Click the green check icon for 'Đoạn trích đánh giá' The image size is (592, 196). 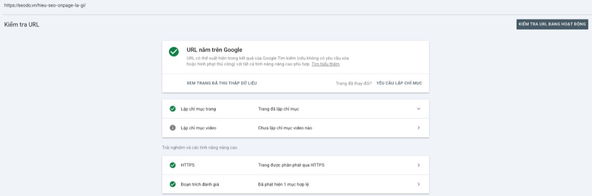coord(173,184)
